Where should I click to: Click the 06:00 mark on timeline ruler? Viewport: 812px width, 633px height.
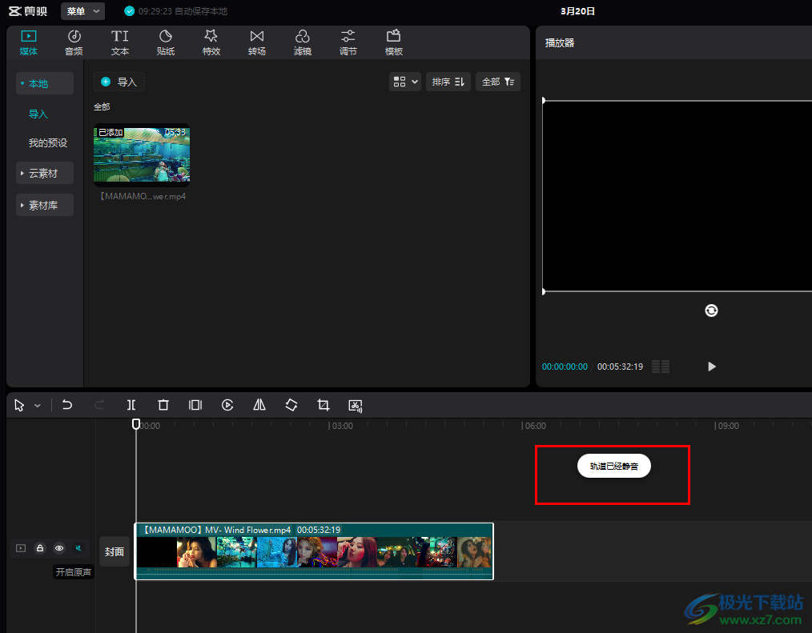[535, 426]
